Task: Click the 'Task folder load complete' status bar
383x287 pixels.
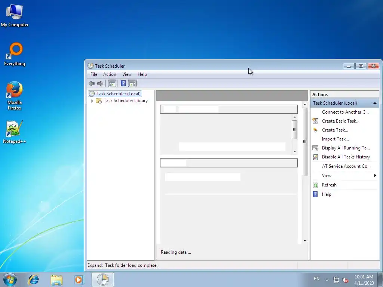Action: coord(122,265)
